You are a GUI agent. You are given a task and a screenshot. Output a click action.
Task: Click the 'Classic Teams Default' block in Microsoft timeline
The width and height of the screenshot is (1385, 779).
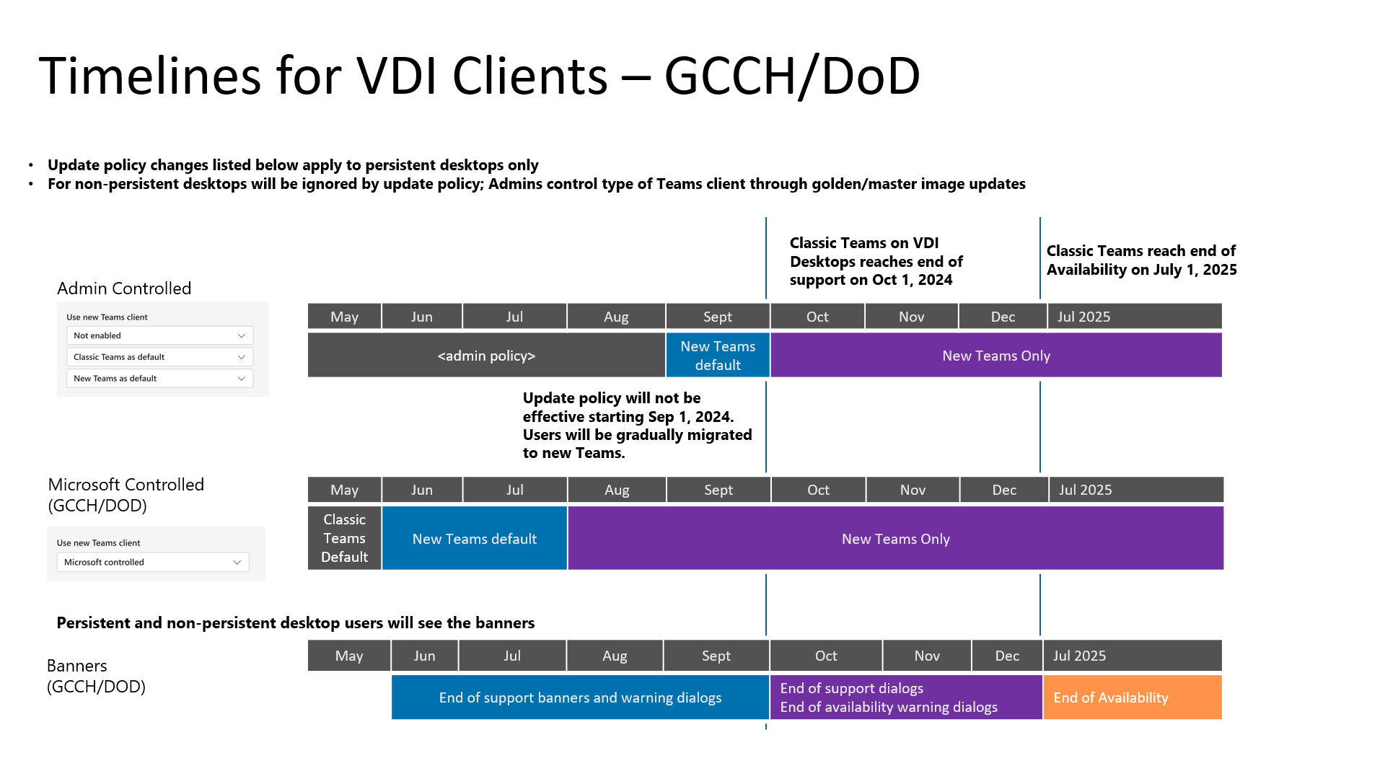(343, 540)
